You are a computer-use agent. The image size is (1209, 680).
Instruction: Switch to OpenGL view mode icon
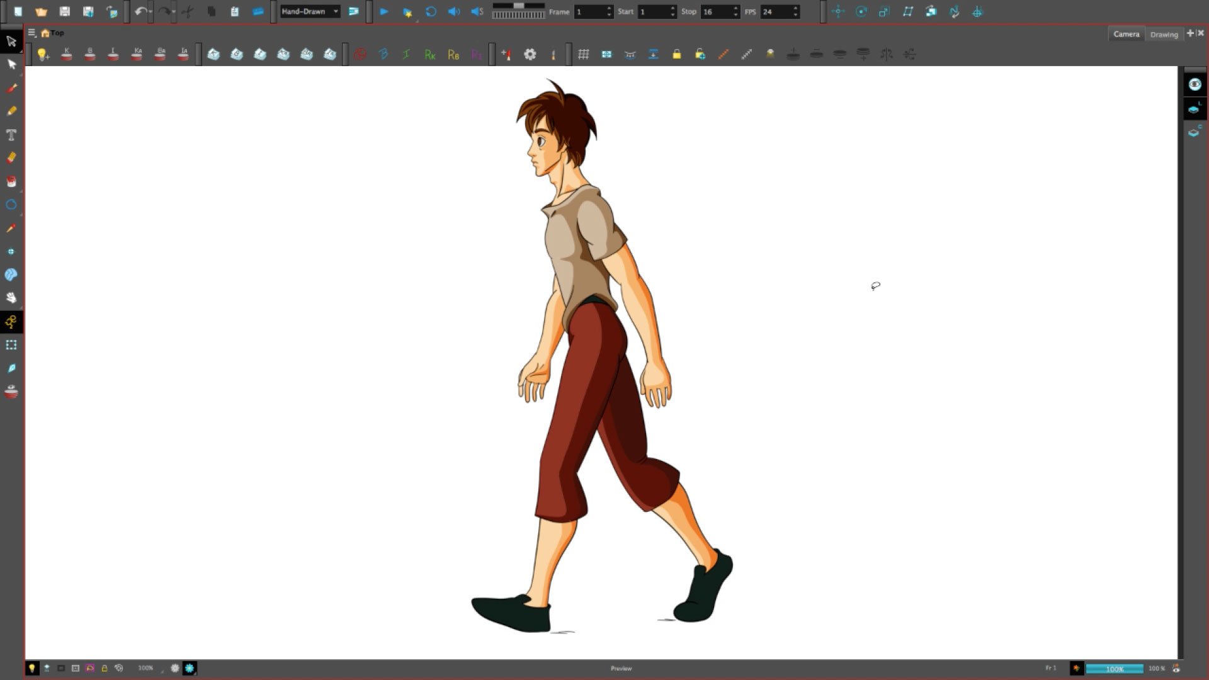tap(175, 668)
